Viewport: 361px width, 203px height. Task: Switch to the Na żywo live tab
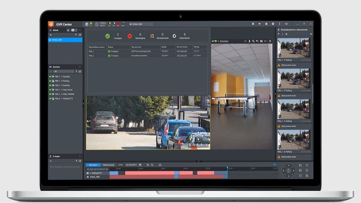(x=93, y=165)
